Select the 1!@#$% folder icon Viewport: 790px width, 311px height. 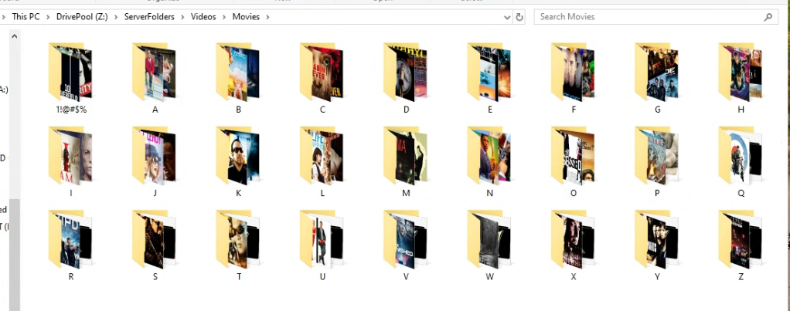70,73
